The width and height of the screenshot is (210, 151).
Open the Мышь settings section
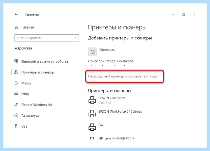pos(26,83)
